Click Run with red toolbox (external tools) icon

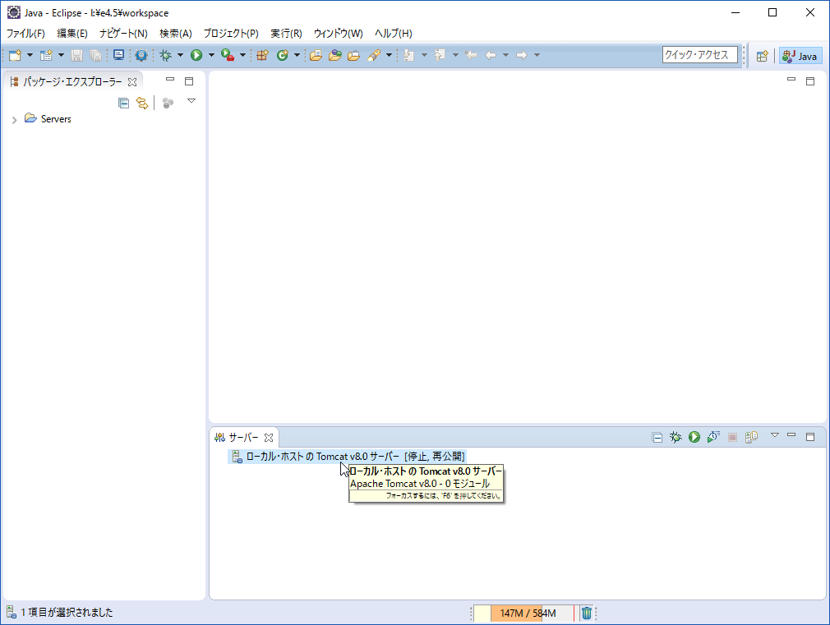tap(228, 55)
